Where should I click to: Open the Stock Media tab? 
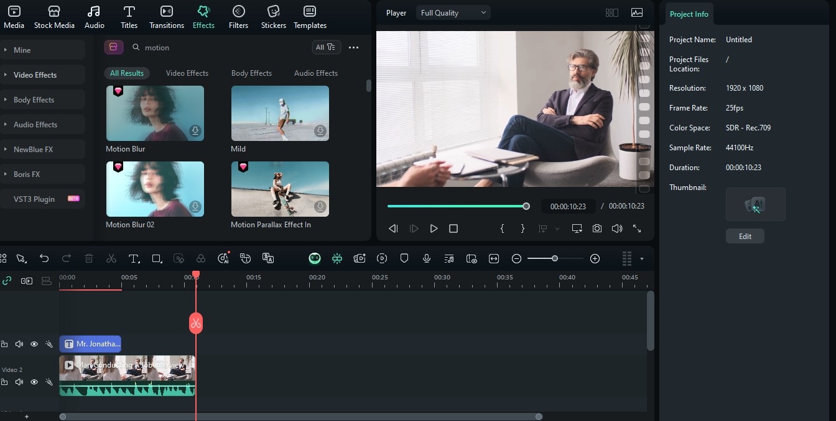click(x=54, y=17)
